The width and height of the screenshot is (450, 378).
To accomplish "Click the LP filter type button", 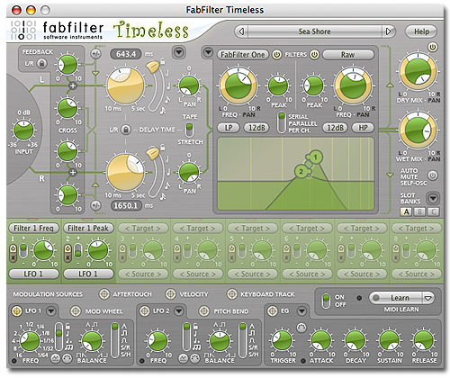I will pyautogui.click(x=229, y=128).
